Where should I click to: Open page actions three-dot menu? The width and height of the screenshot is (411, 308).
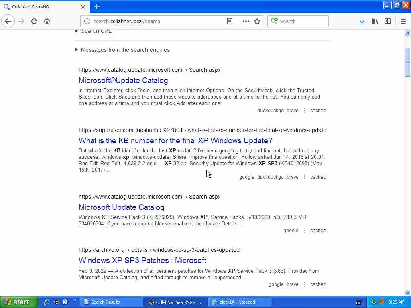point(246,21)
